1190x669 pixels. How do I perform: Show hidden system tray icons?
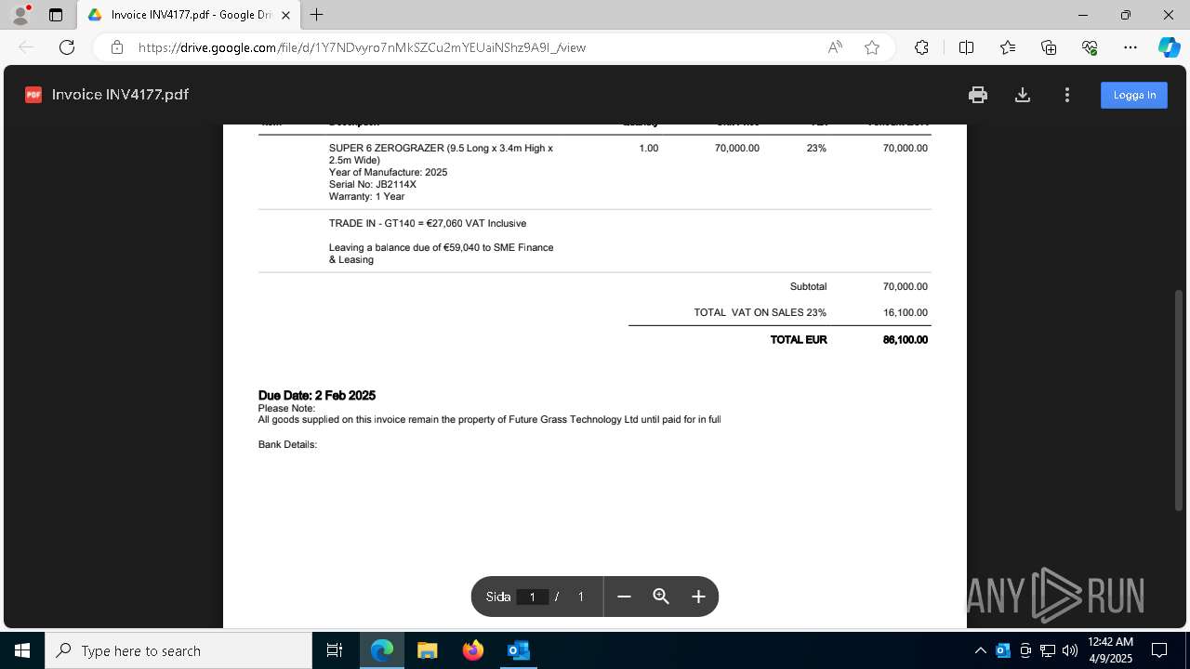pos(981,650)
